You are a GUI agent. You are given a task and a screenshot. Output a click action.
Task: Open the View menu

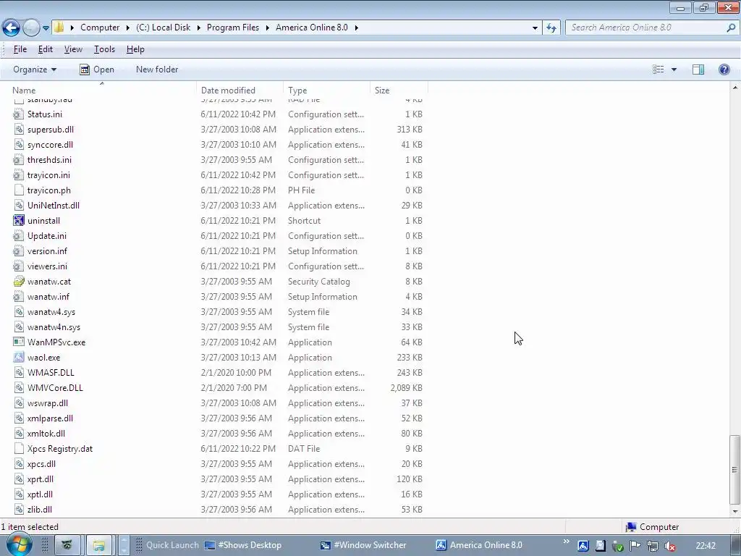(73, 49)
